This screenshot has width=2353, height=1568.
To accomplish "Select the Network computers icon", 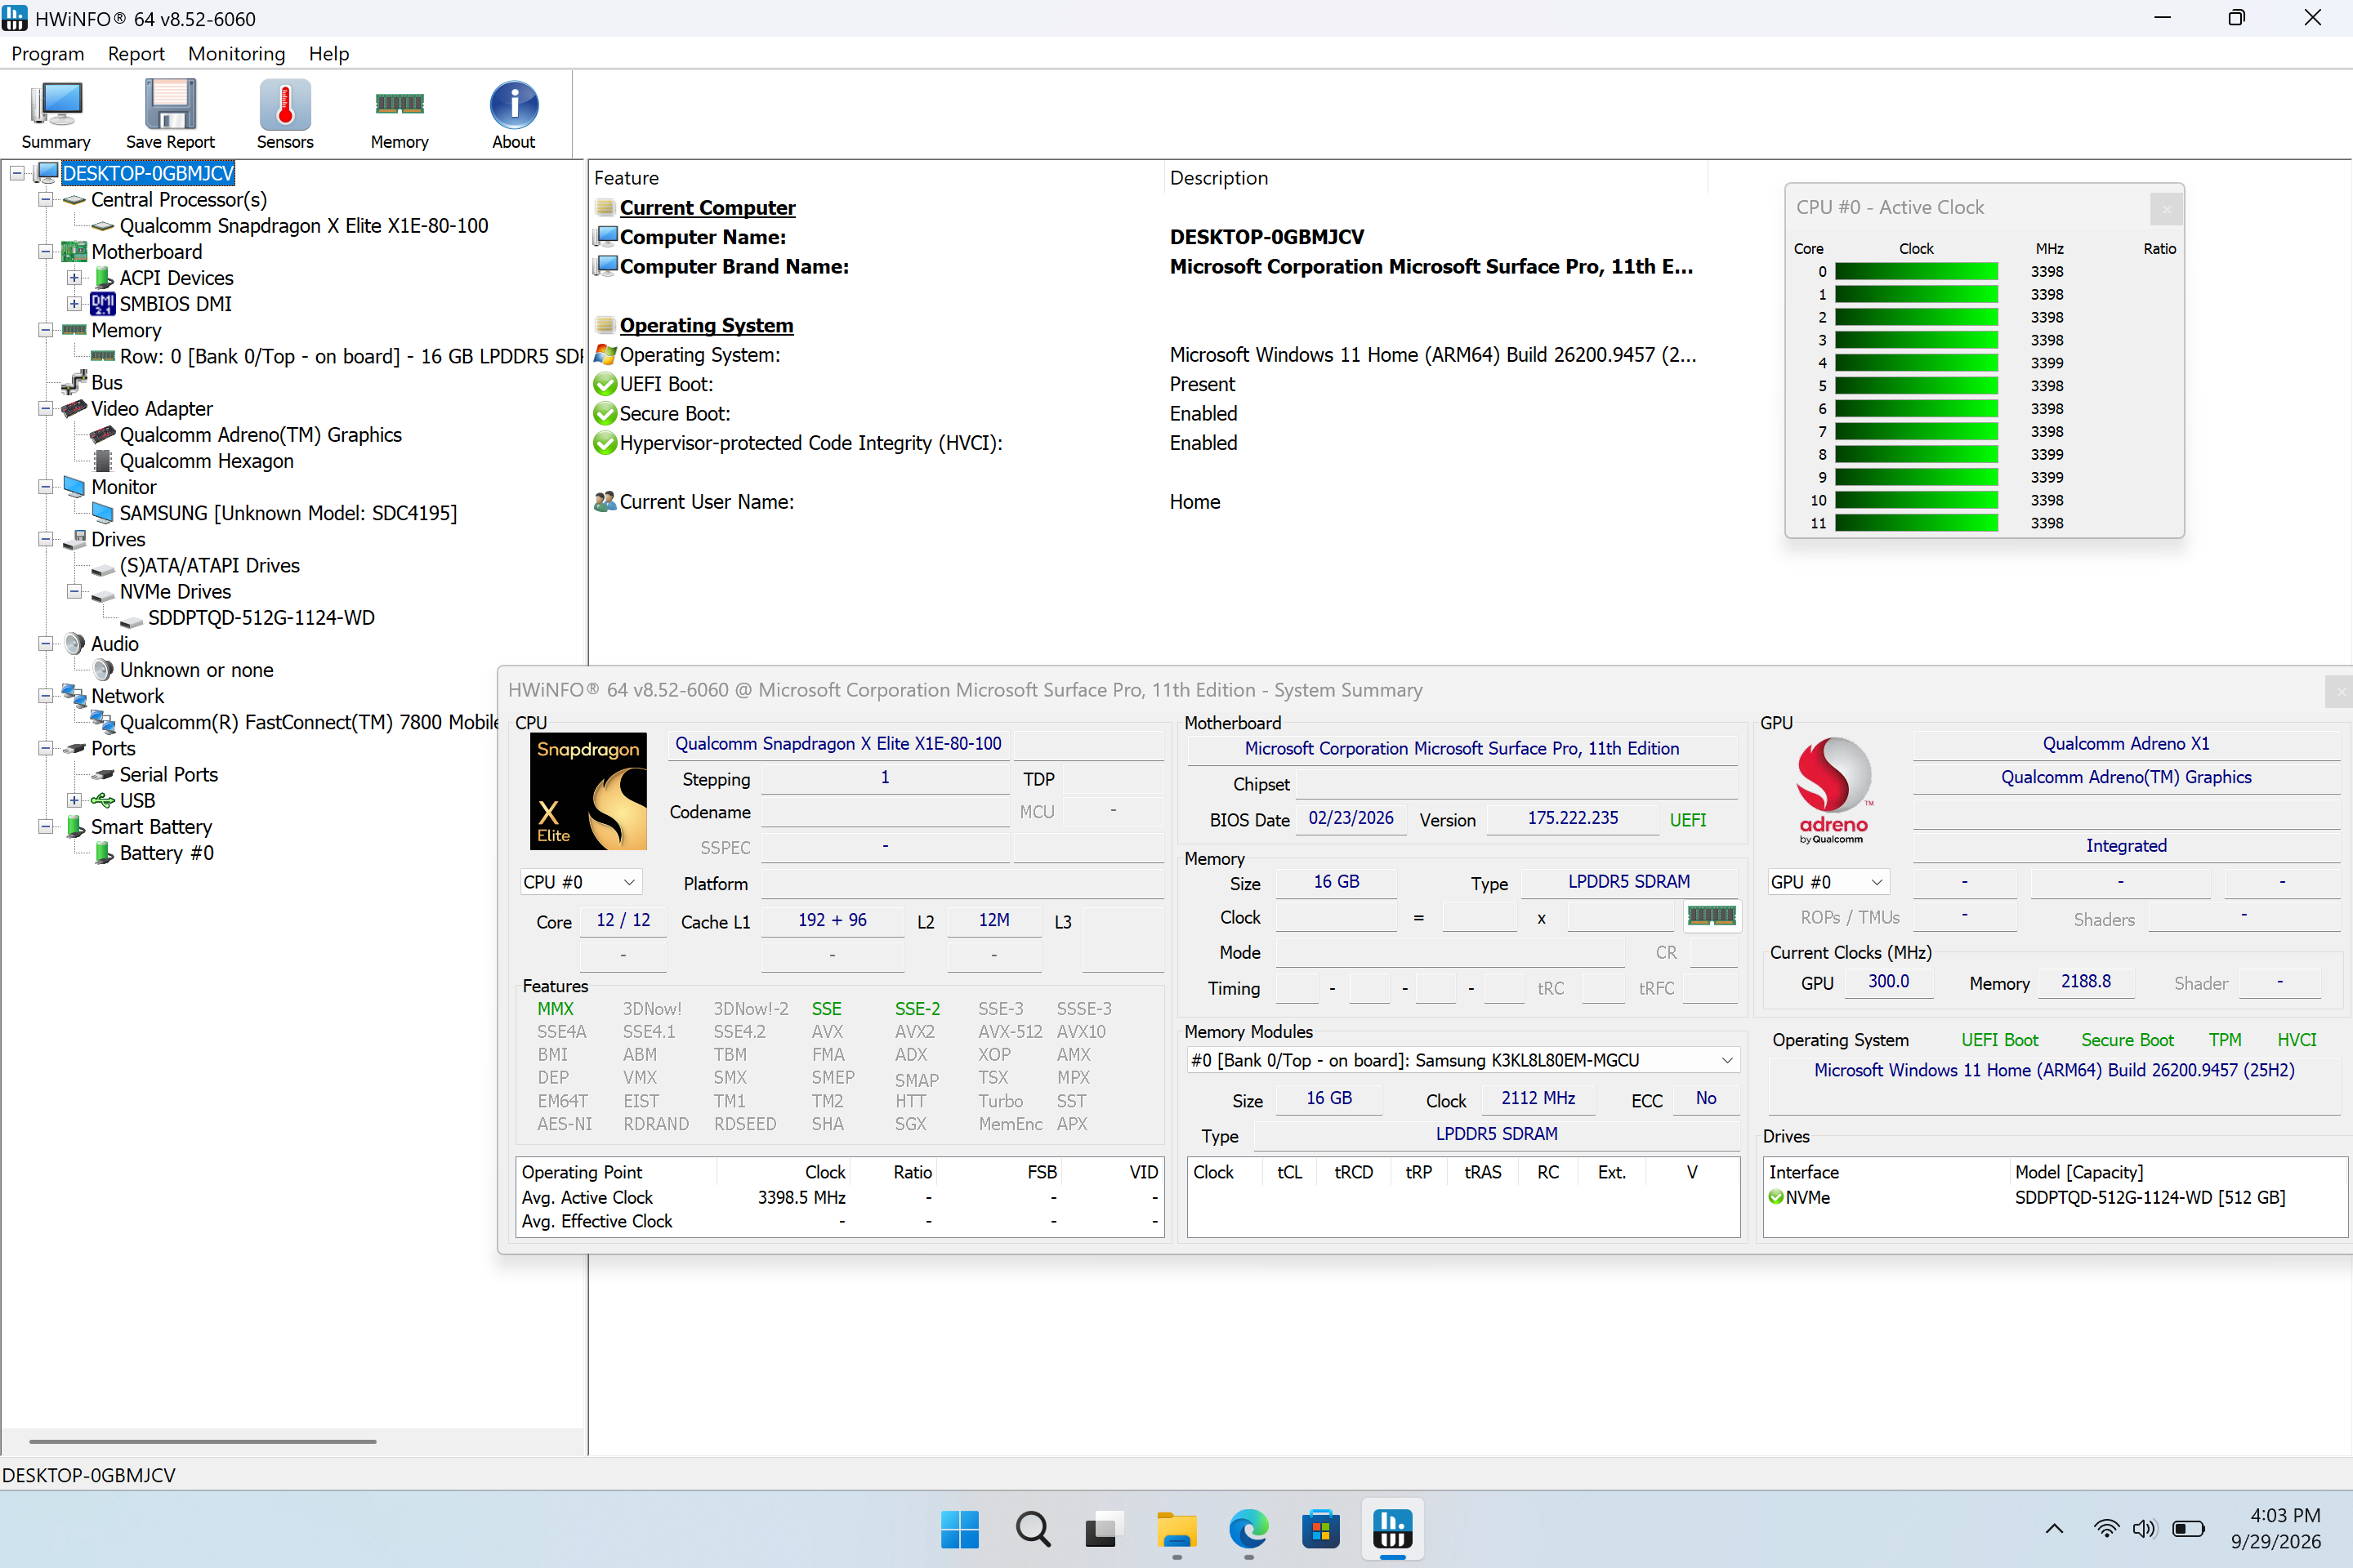I will [x=75, y=696].
